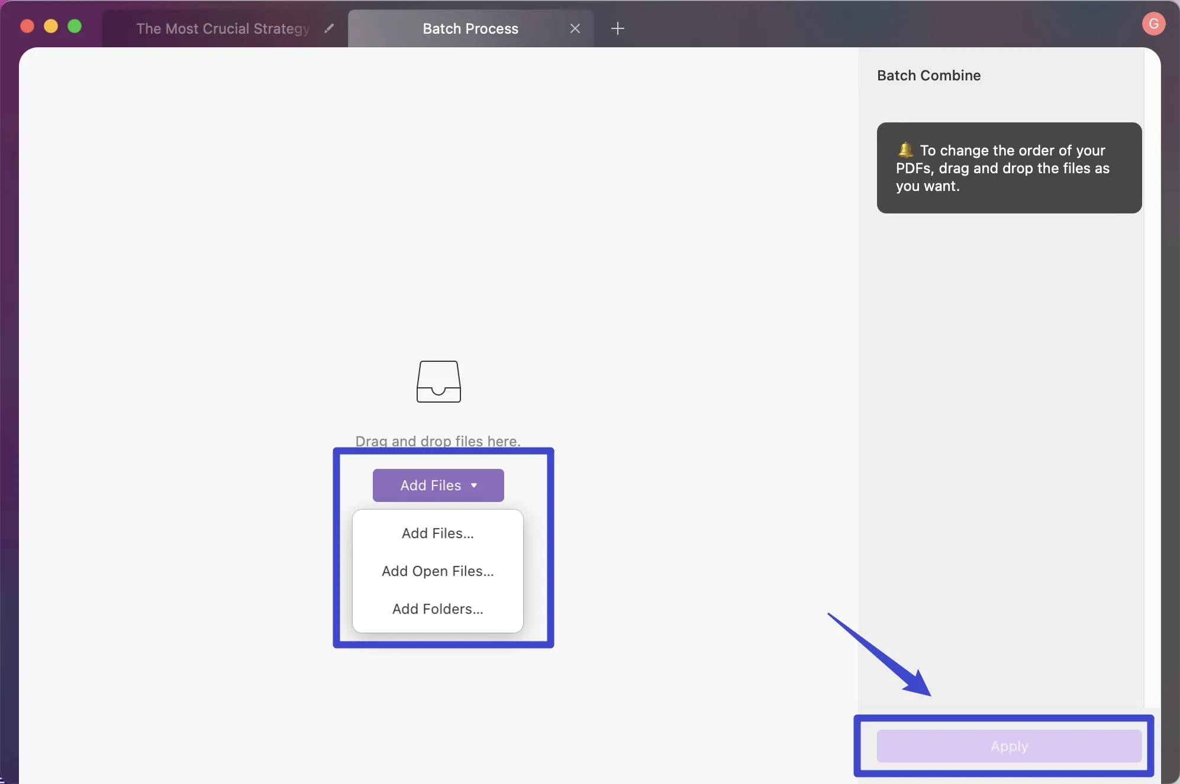Click the close button on Batch Process tab

click(x=575, y=27)
